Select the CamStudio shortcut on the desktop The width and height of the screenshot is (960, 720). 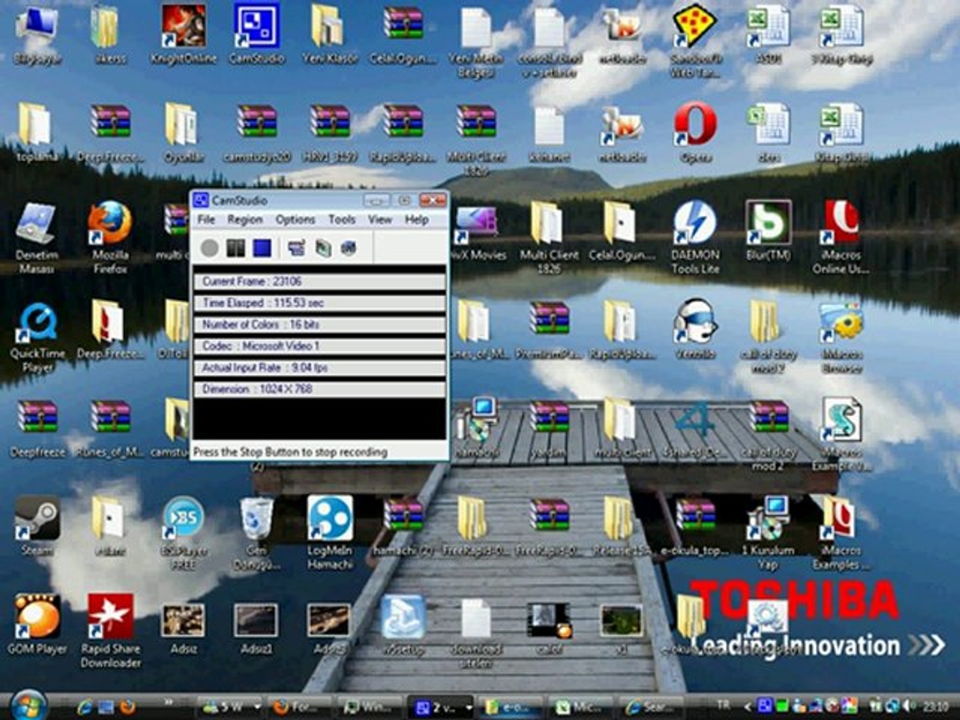(x=257, y=35)
